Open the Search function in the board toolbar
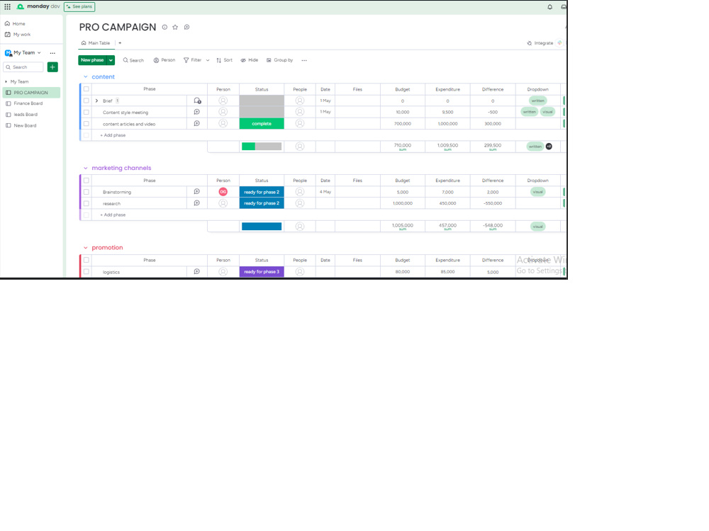The height and width of the screenshot is (531, 709). [133, 60]
